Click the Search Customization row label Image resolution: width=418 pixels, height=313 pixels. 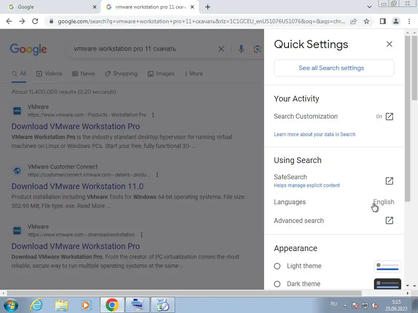click(306, 117)
